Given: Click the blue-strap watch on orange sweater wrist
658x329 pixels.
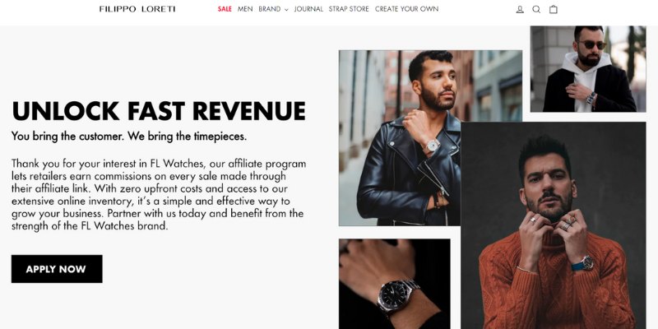Looking at the screenshot, I should pos(583,264).
